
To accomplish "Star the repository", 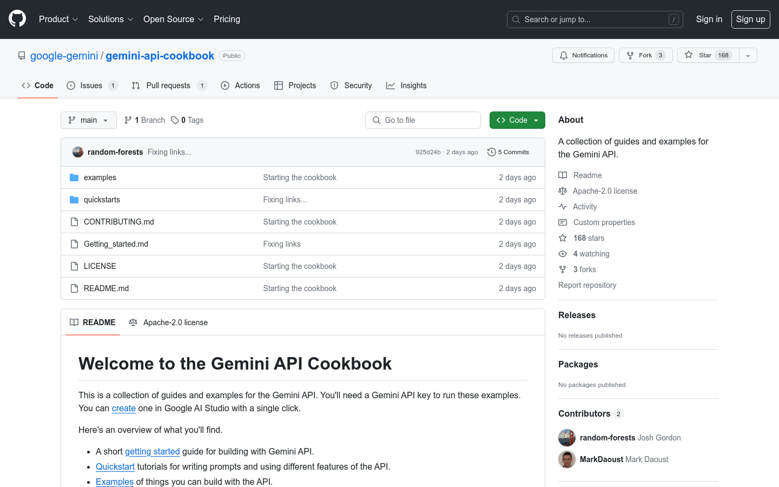I will (708, 55).
